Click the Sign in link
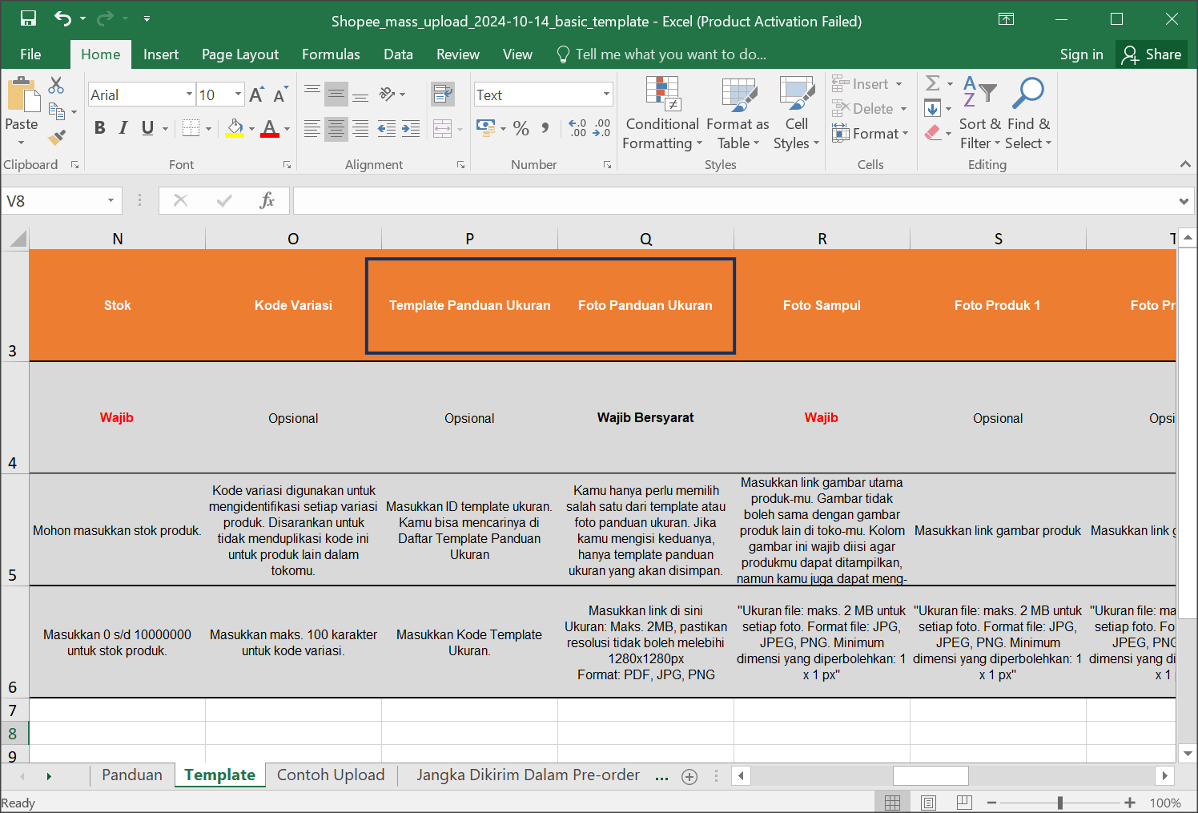 tap(1081, 54)
